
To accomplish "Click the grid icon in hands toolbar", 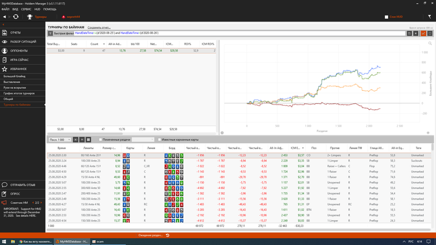I will 88,139.
